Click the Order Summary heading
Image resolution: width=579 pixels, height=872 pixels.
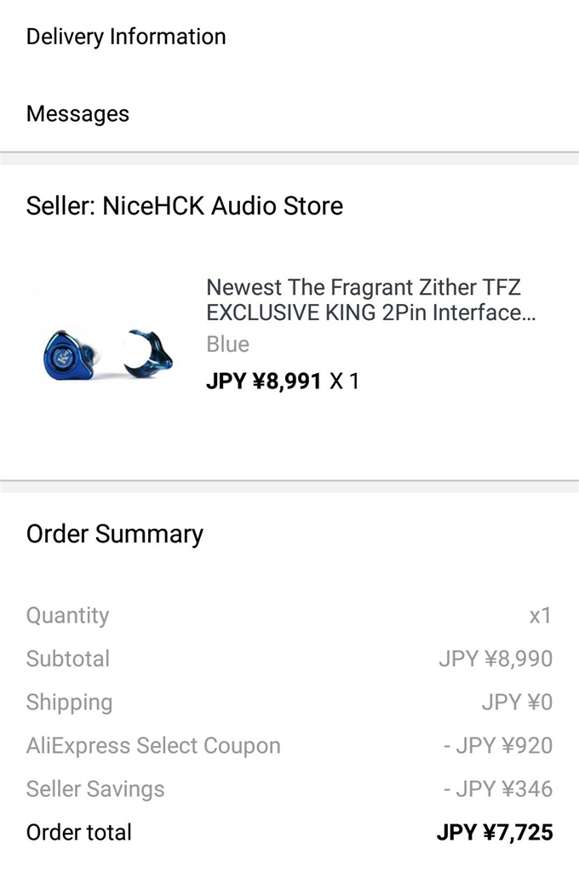pyautogui.click(x=115, y=534)
